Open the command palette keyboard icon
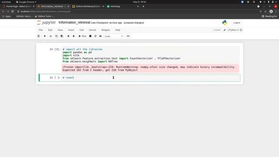Viewport: 279px width, 157px height. tap(128, 36)
